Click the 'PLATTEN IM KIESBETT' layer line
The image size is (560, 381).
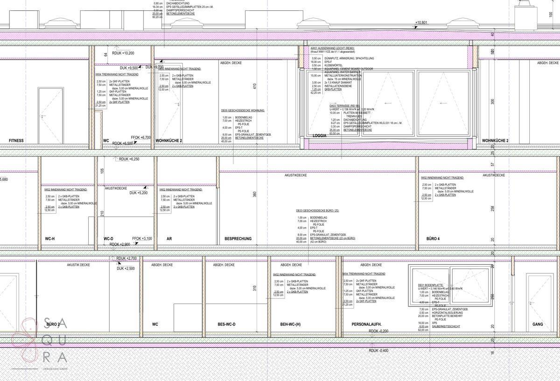click(357, 112)
